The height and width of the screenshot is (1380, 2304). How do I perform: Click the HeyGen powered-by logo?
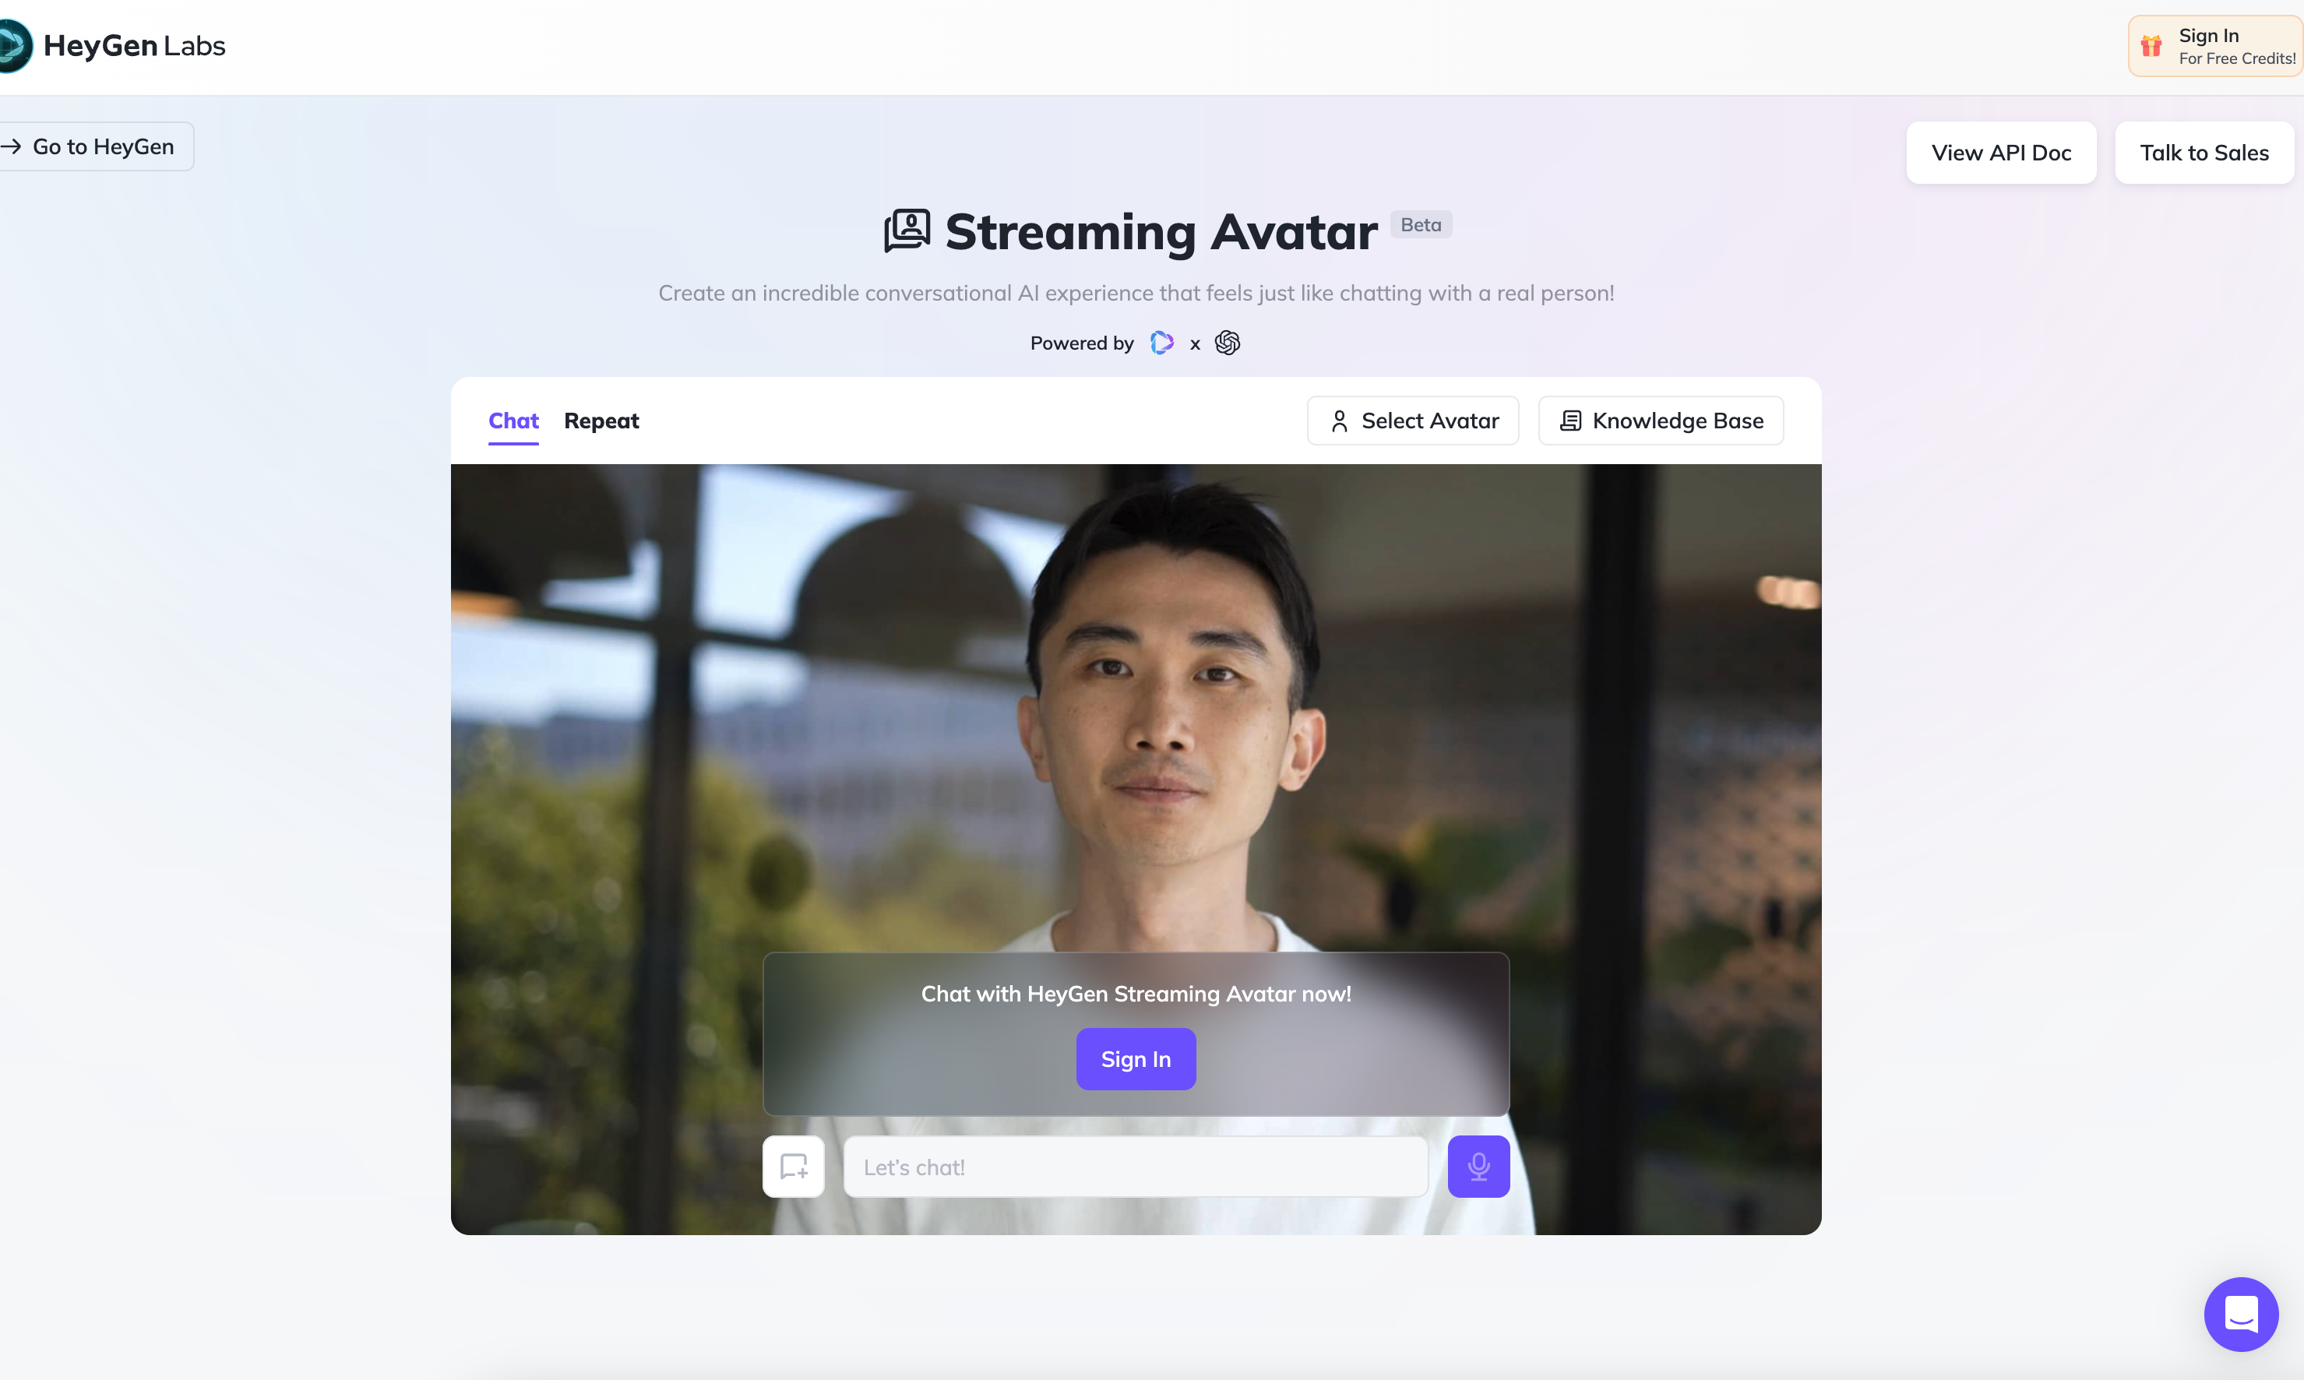[1163, 342]
